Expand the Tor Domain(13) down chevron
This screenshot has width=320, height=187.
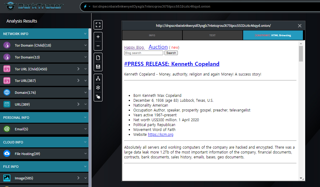85,57
